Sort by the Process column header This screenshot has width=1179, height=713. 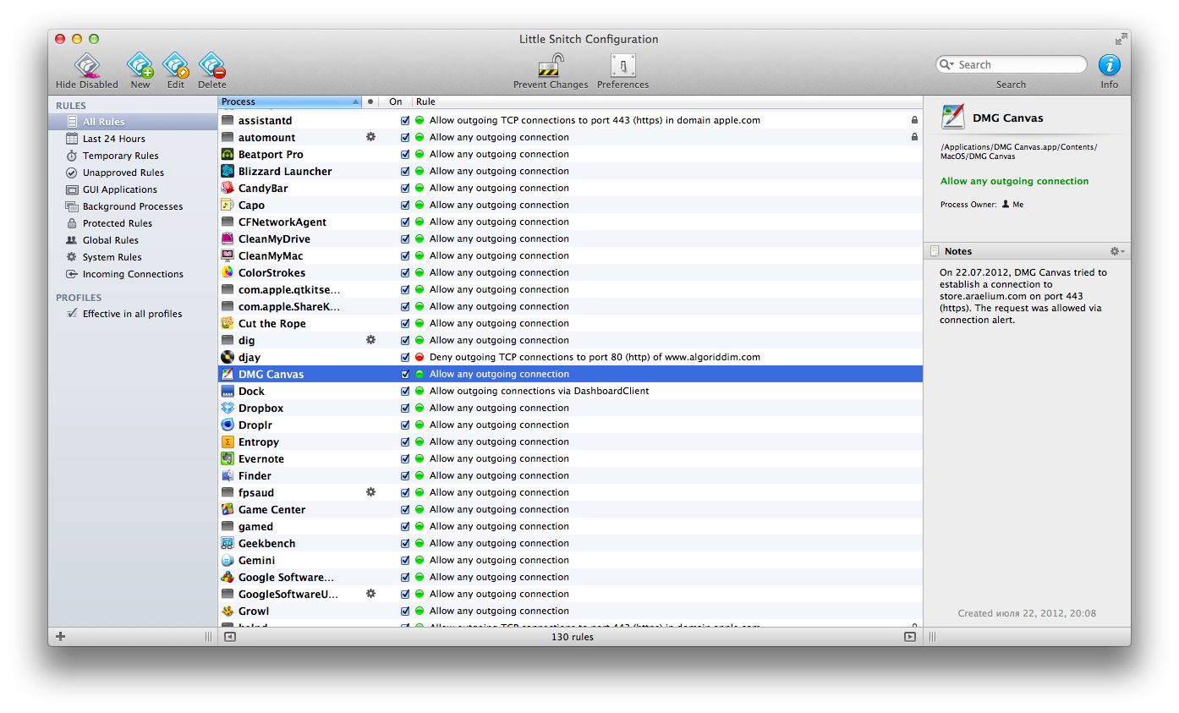coord(289,102)
